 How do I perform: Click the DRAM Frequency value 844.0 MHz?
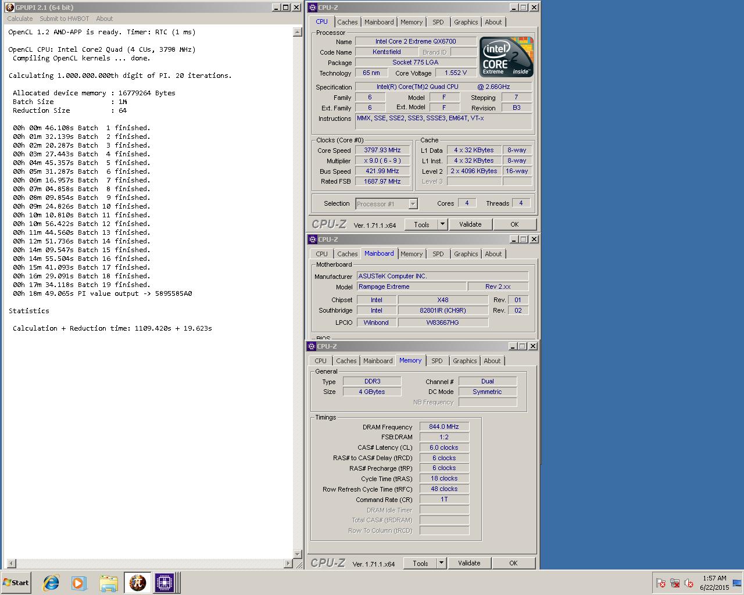(x=444, y=426)
